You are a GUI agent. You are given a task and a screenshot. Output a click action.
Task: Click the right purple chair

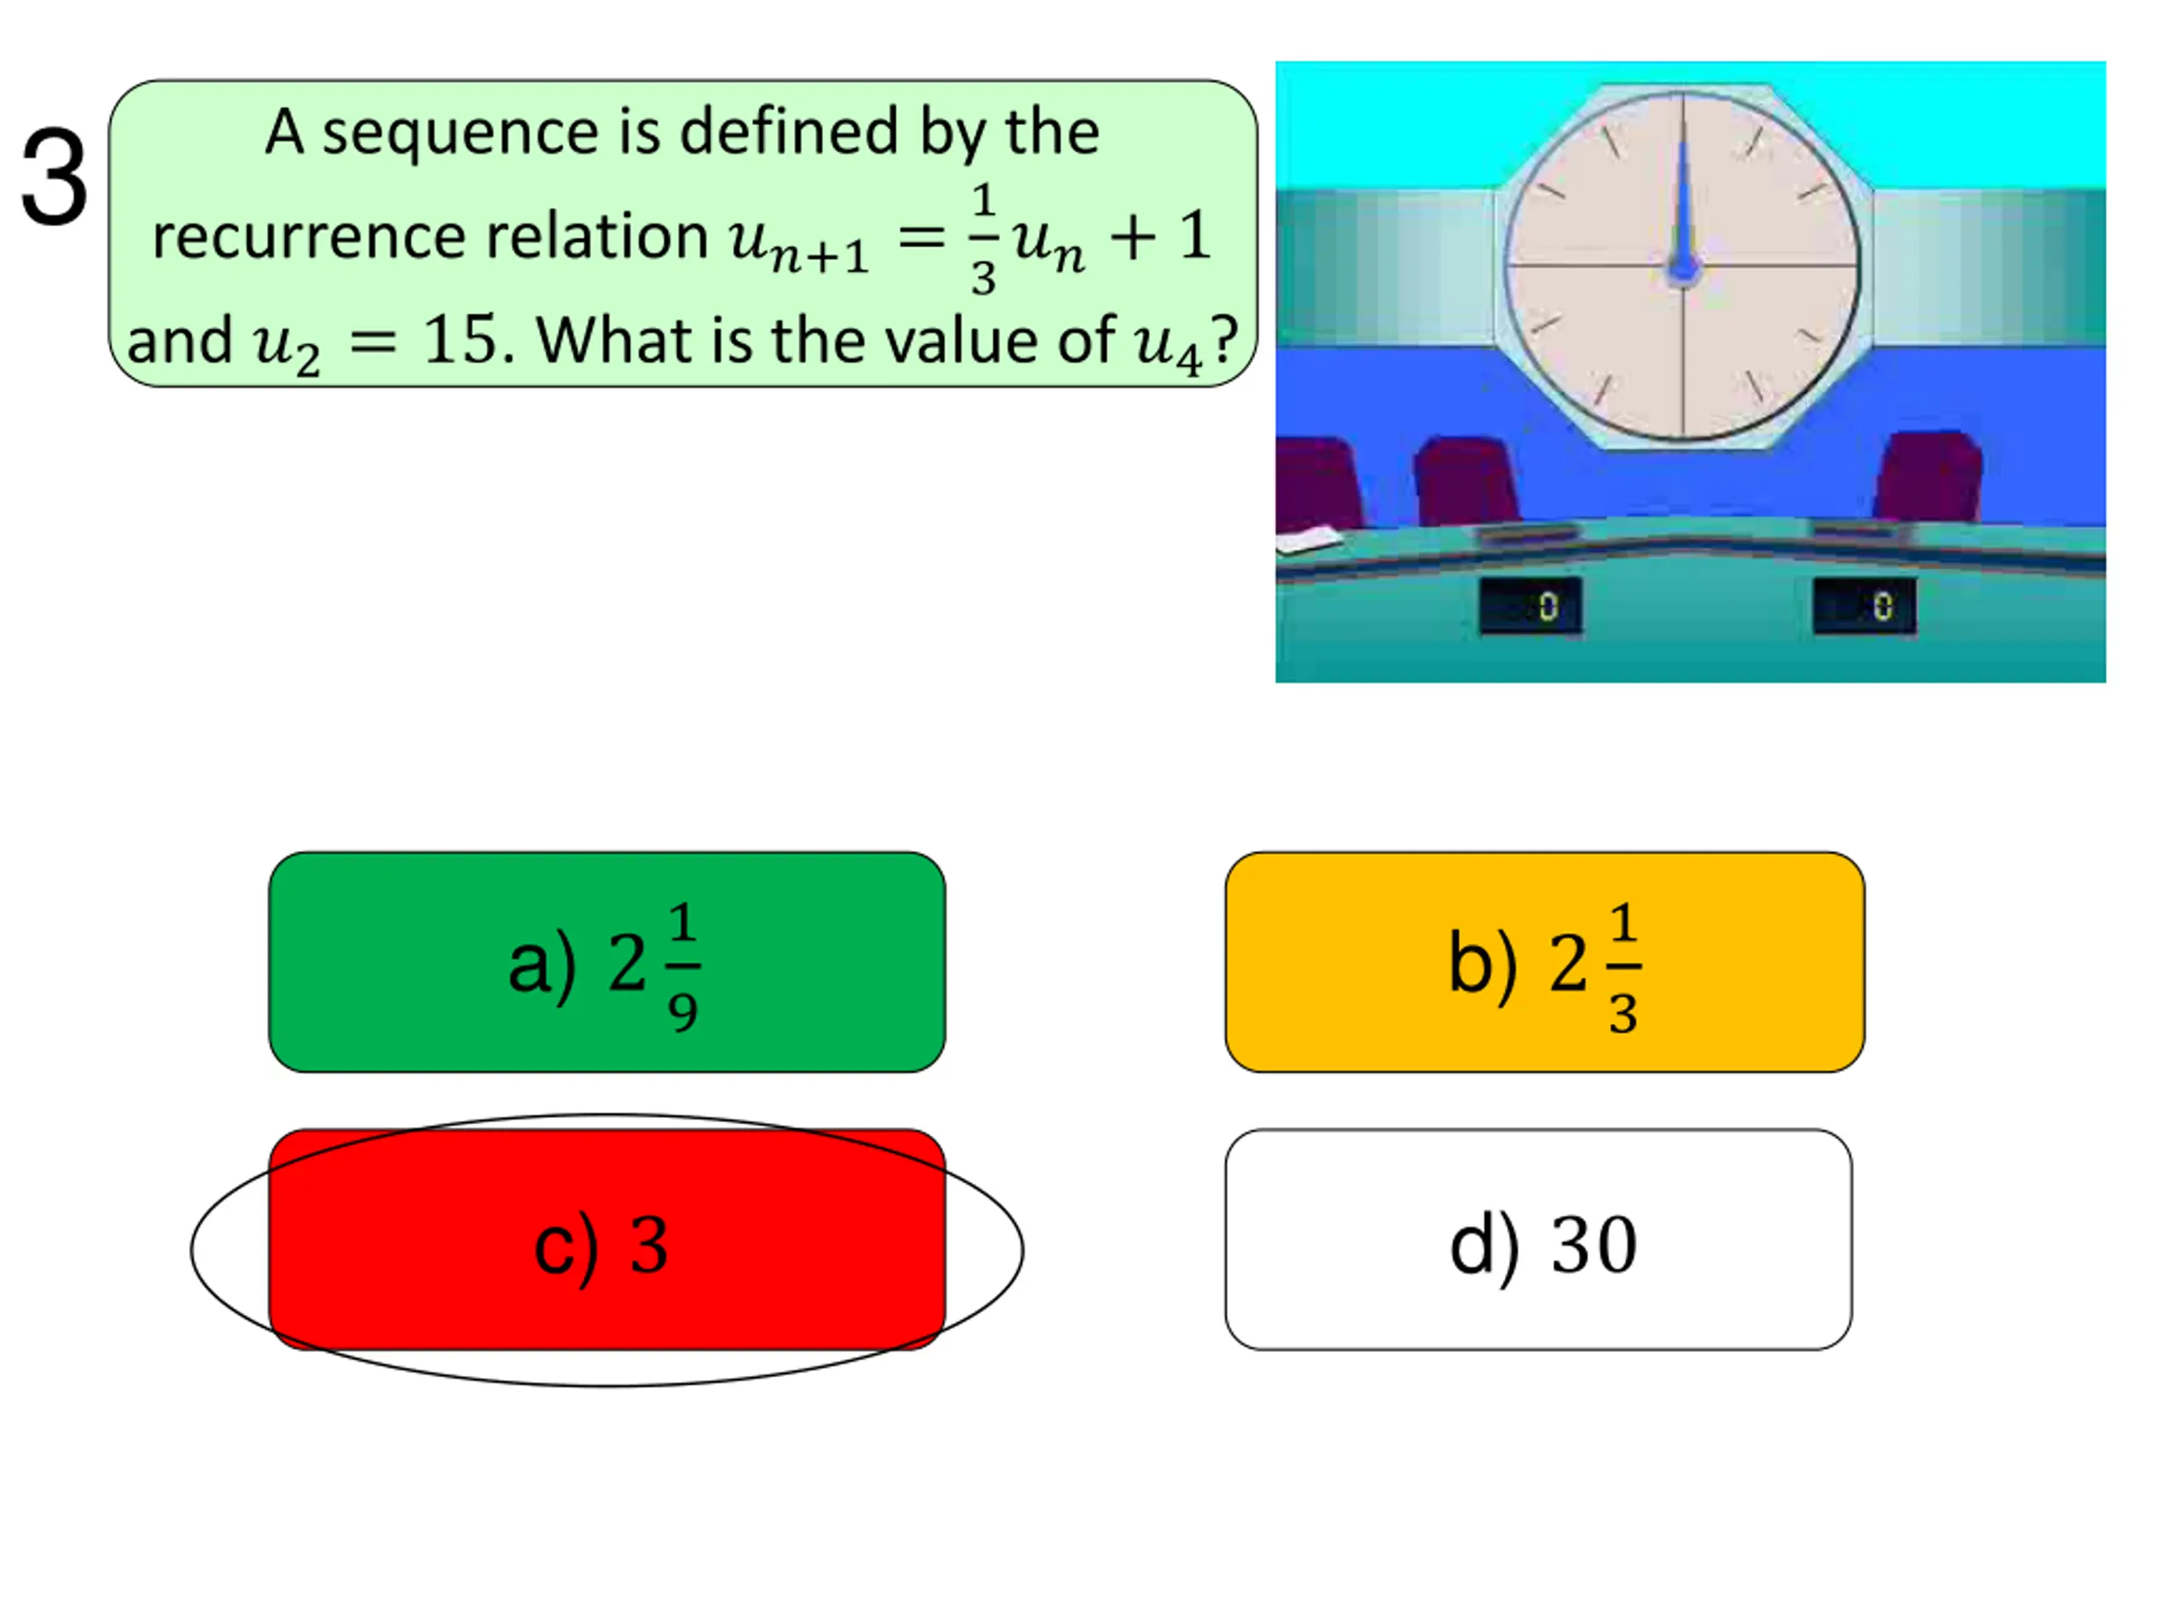[1929, 476]
